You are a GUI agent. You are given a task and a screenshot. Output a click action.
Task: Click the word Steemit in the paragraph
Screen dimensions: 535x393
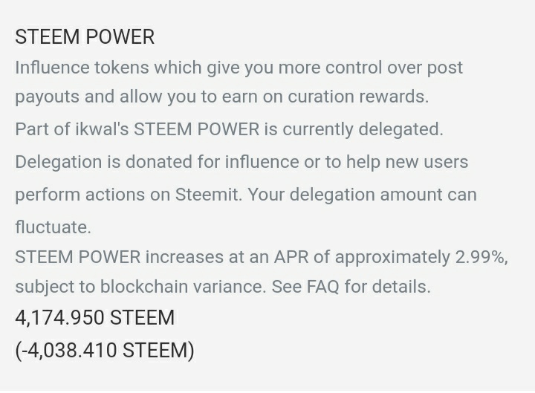[x=207, y=195]
